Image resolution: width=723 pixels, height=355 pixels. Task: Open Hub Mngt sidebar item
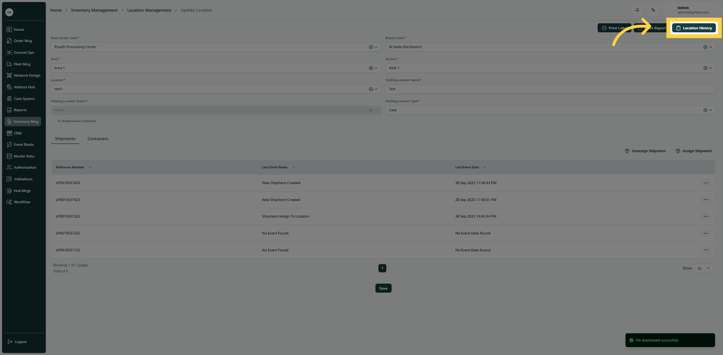click(x=19, y=191)
